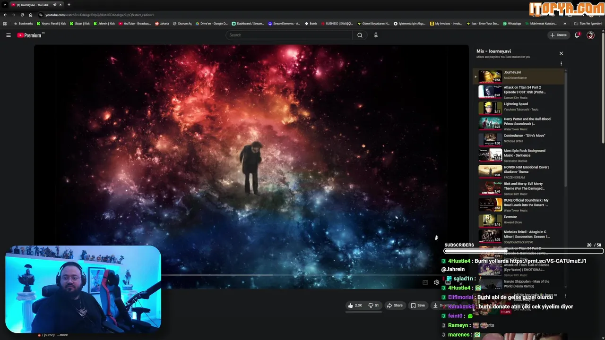Open the Botrix bookmark
Screen dimensions: 605x340
[311, 24]
